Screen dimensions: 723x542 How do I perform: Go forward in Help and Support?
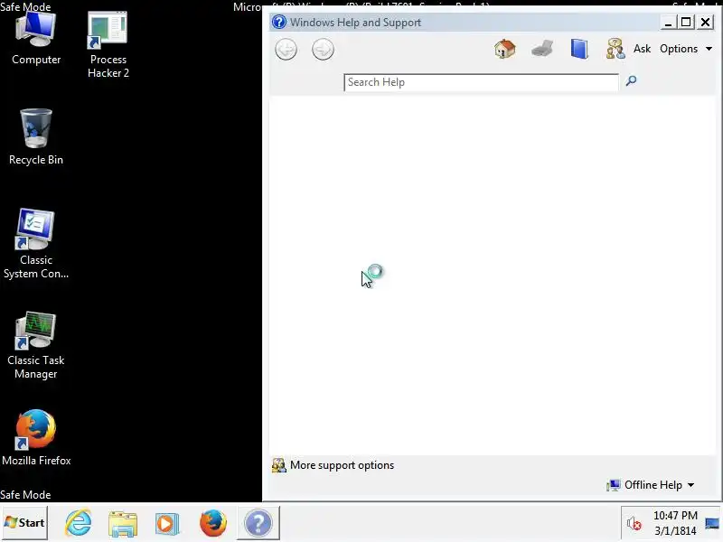(x=323, y=50)
